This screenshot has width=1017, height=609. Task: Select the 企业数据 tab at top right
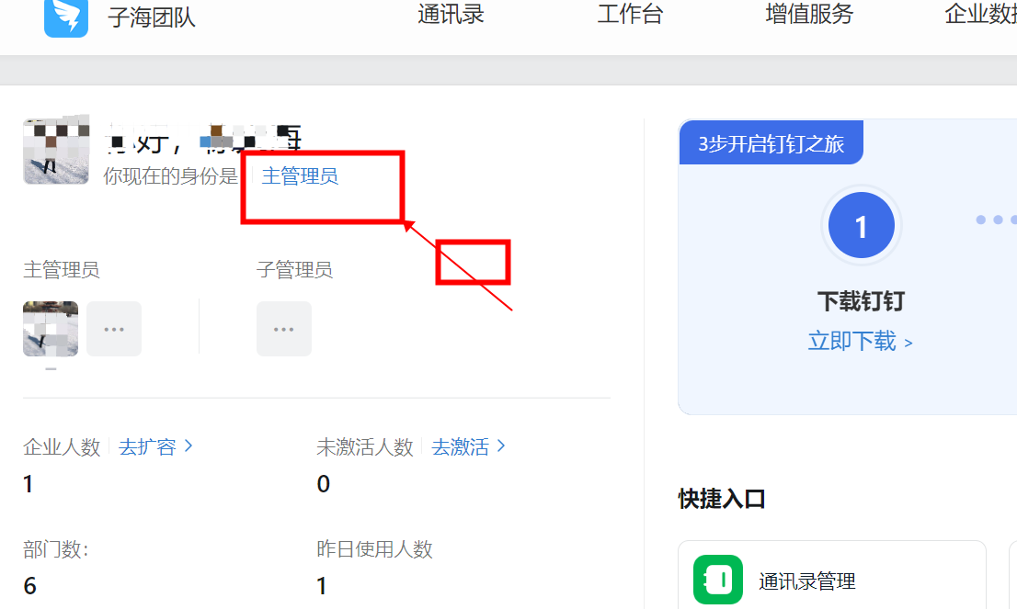tap(980, 15)
